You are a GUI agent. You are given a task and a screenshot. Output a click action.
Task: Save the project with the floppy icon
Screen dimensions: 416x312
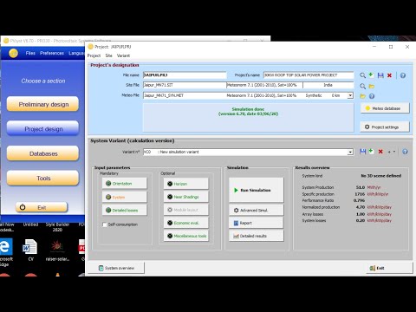pos(380,75)
